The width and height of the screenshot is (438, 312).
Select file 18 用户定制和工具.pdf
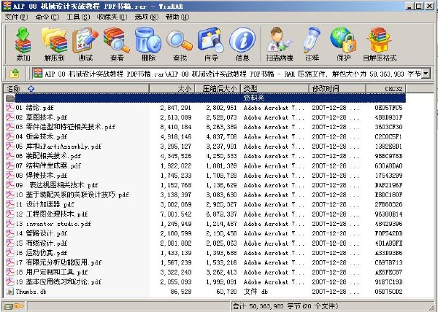52,272
